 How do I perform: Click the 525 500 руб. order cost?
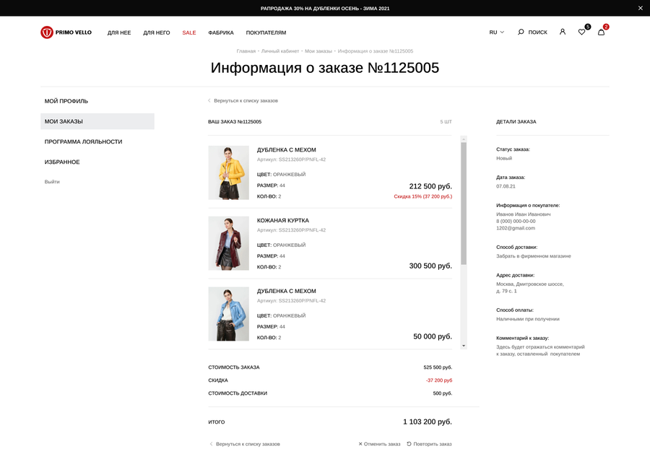[438, 367]
